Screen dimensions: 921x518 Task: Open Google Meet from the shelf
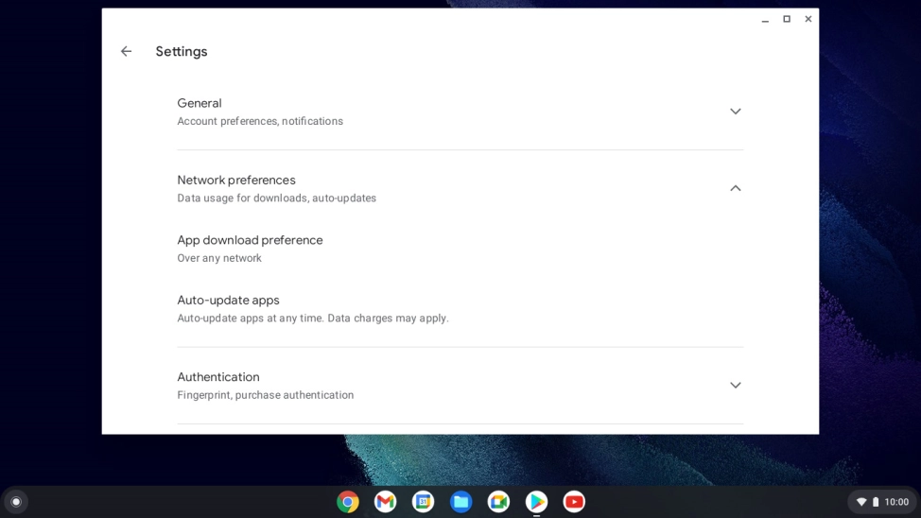point(498,502)
